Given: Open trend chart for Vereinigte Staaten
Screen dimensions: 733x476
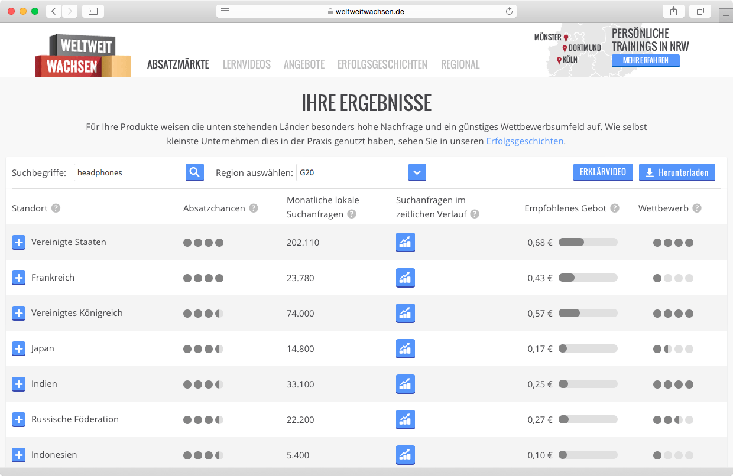Looking at the screenshot, I should click(405, 242).
